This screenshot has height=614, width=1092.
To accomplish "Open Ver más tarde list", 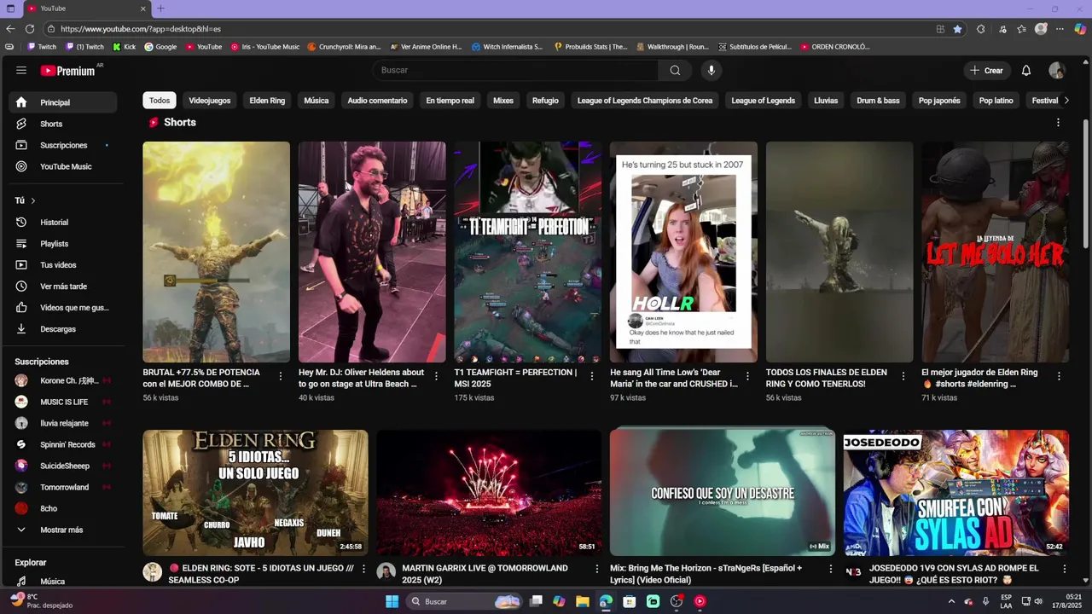I will pyautogui.click(x=63, y=286).
